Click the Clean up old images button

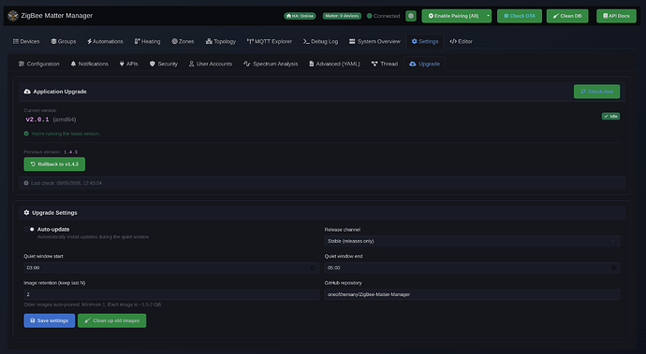[x=112, y=320]
